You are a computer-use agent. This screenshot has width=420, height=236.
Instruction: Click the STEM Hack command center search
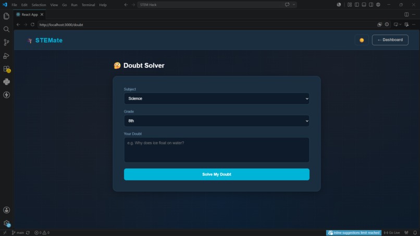(x=217, y=5)
